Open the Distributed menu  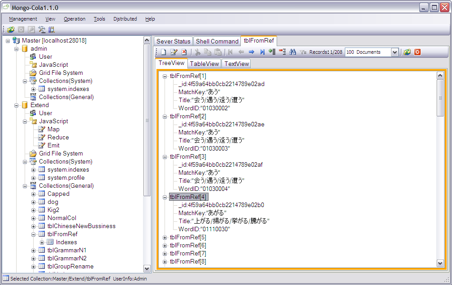coord(125,19)
